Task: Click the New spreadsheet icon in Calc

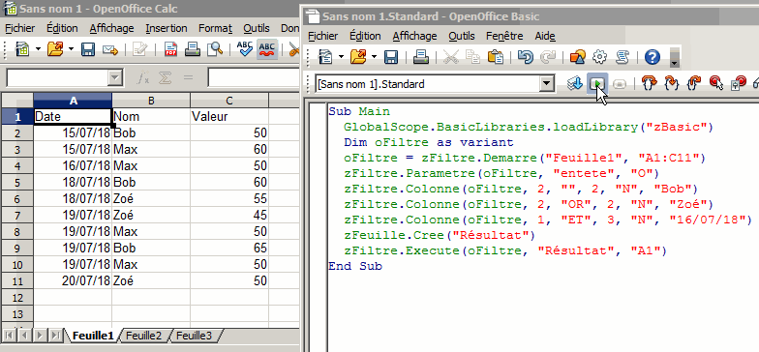Action: point(22,48)
